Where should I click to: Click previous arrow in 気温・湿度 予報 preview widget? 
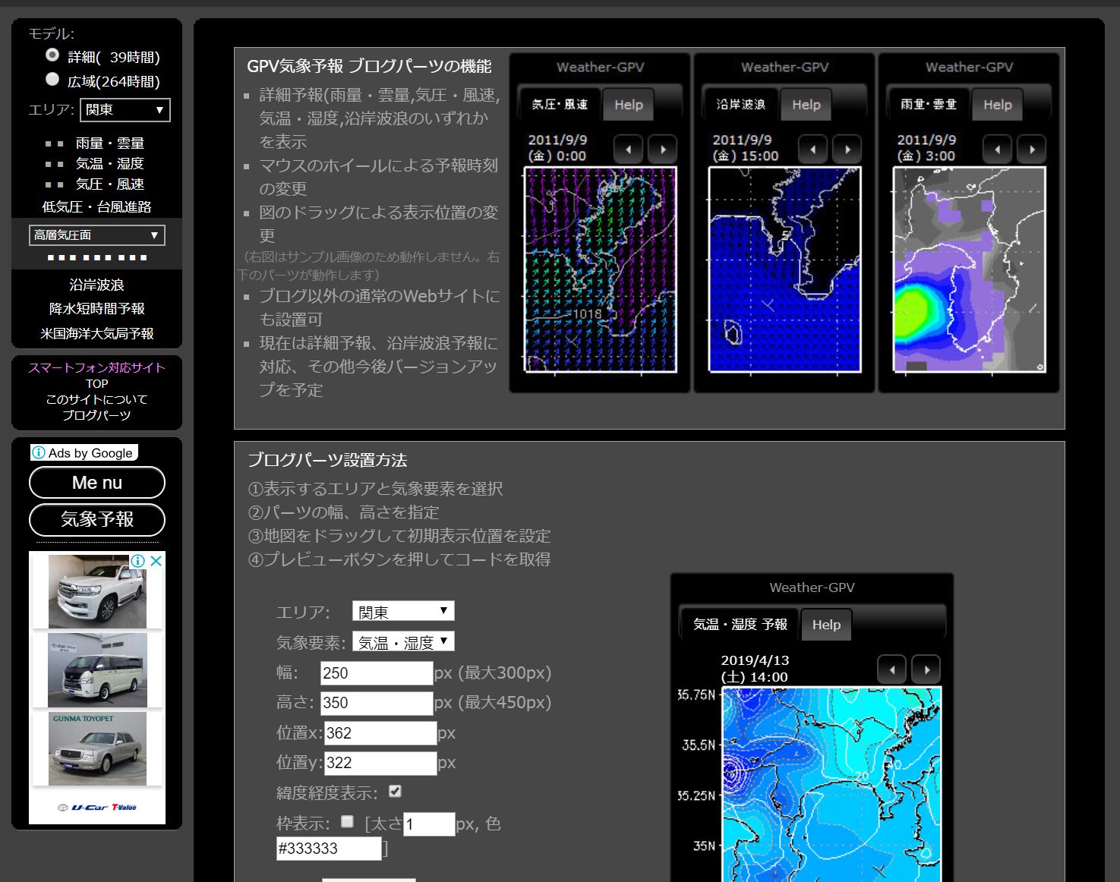point(892,669)
